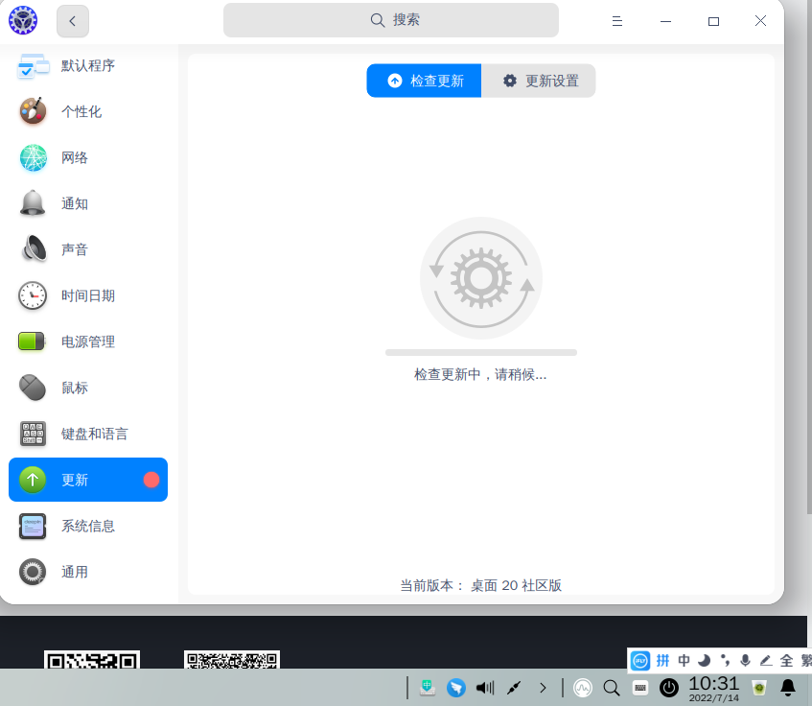Viewport: 812px width, 706px height.
Task: Click the back navigation arrow
Action: click(73, 20)
